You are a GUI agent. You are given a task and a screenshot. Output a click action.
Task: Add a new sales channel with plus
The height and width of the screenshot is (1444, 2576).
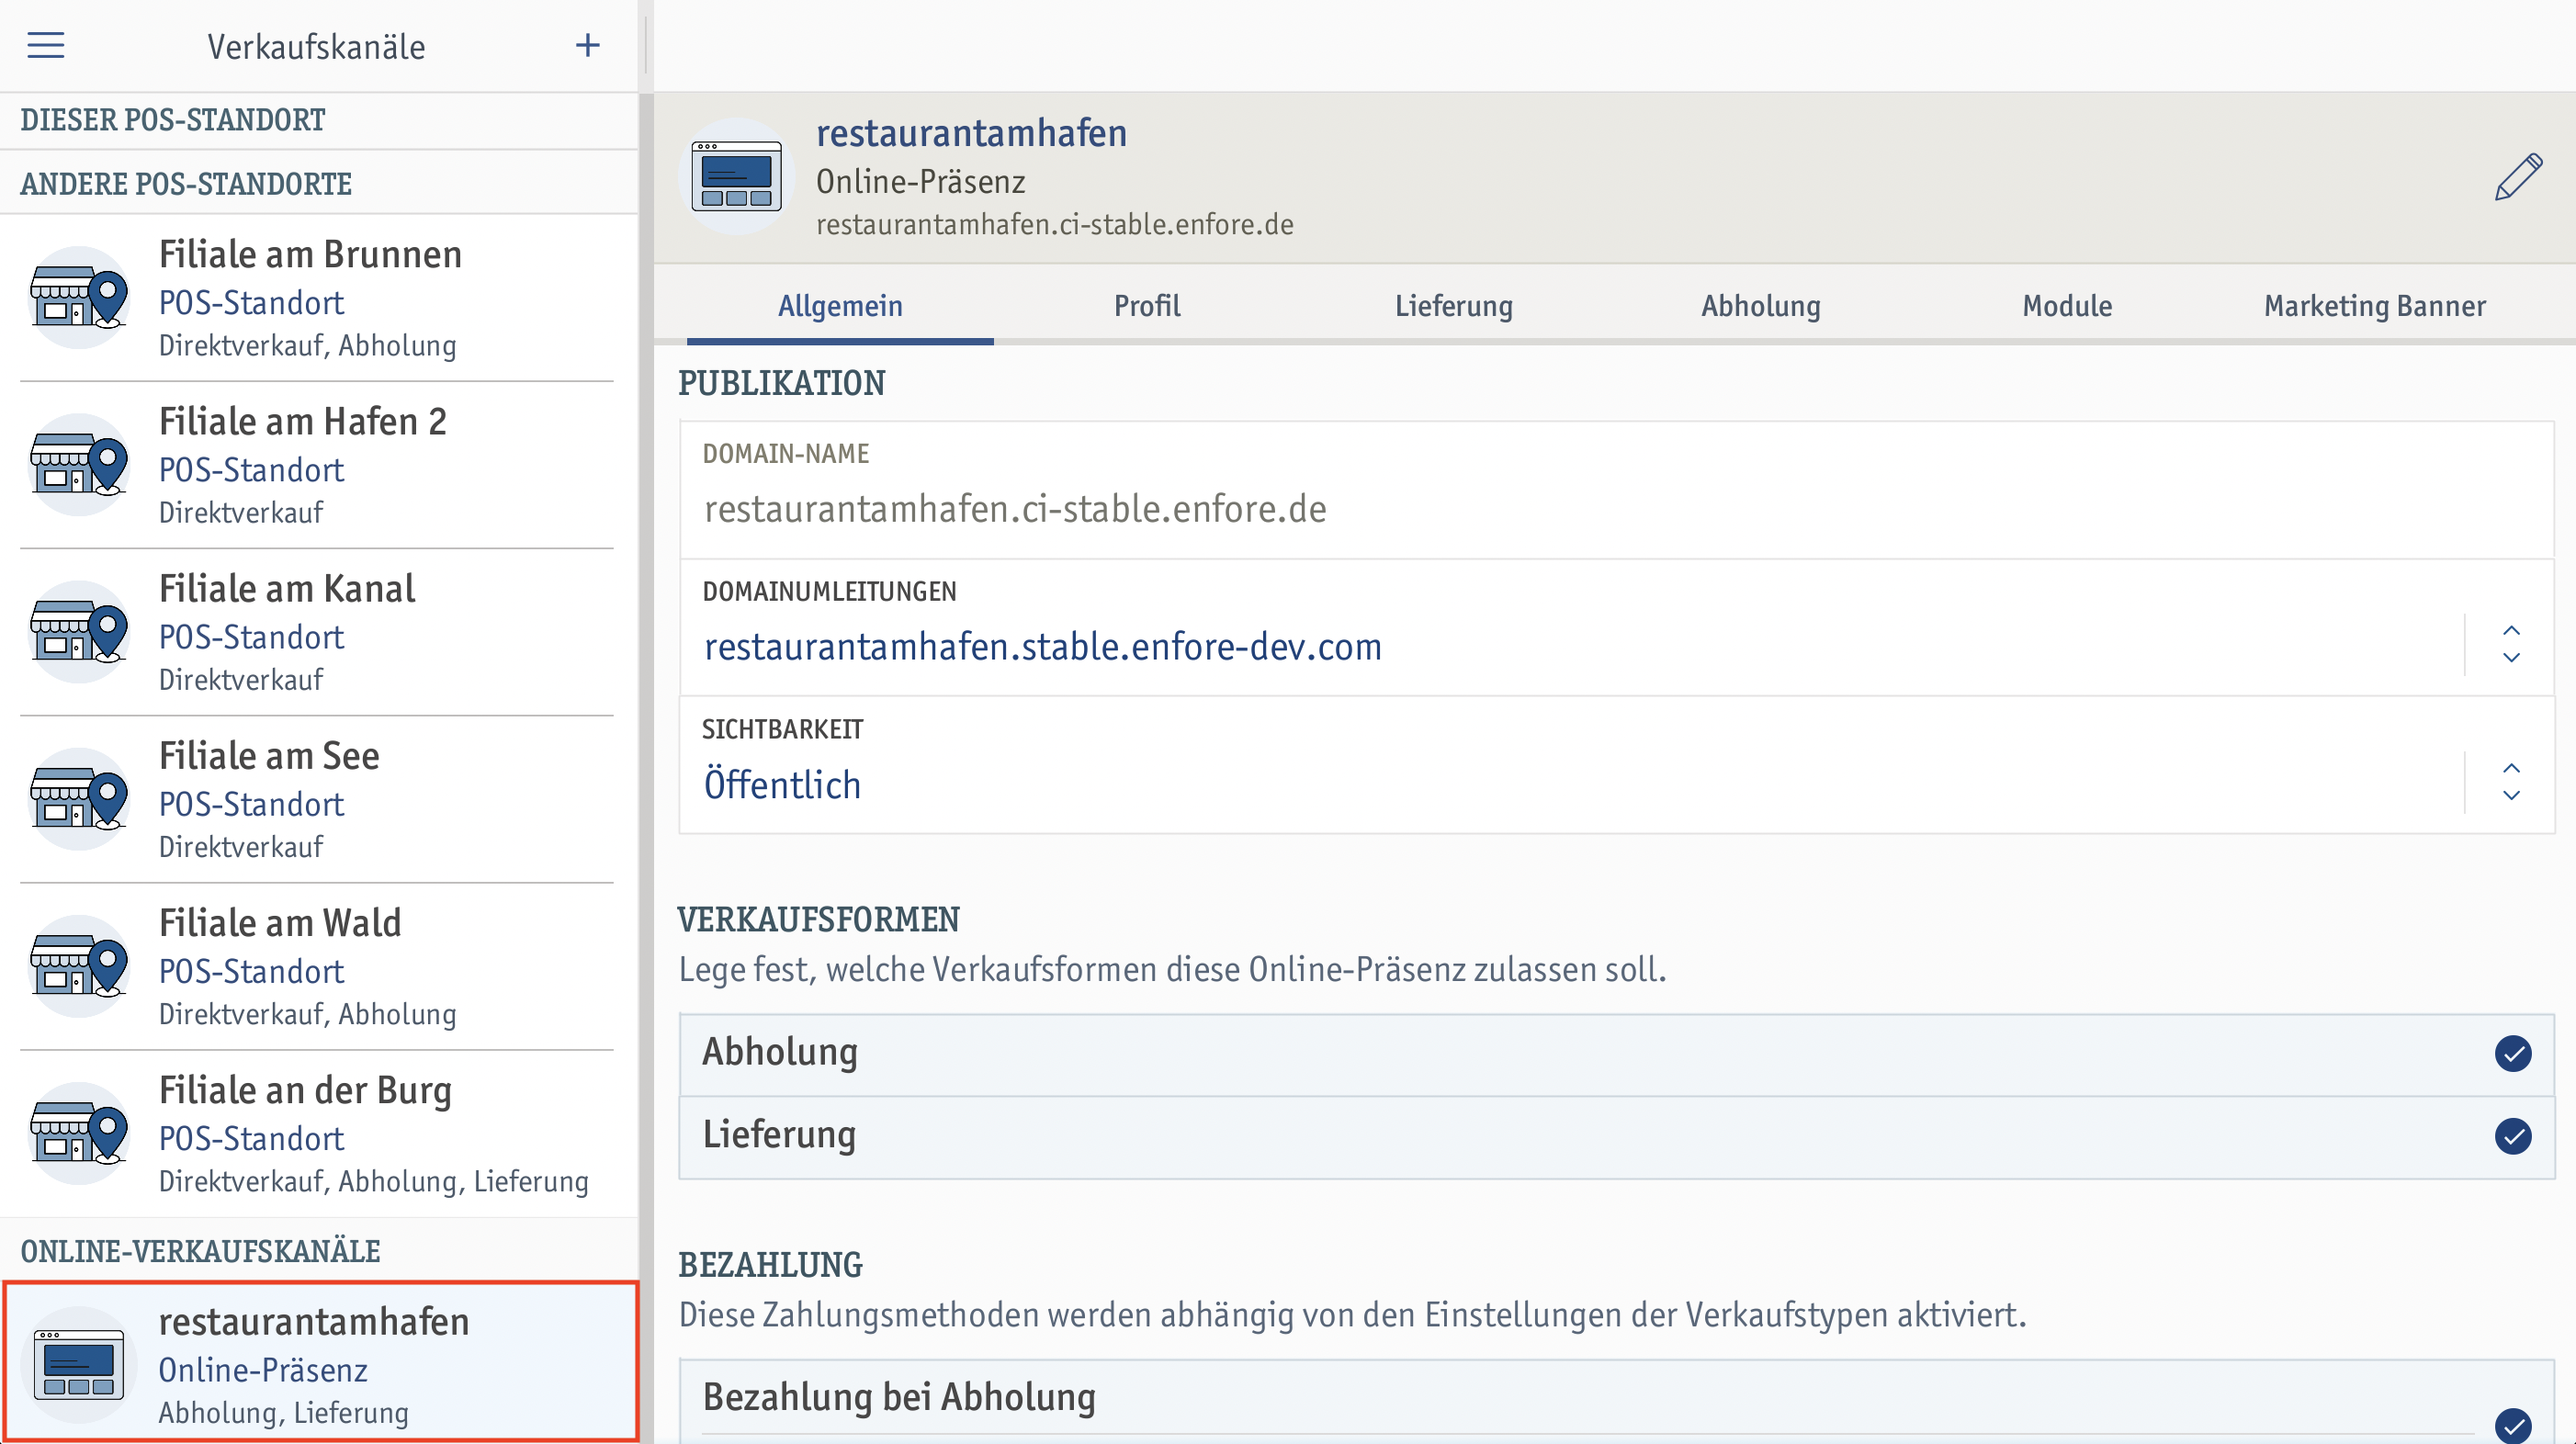pyautogui.click(x=588, y=46)
